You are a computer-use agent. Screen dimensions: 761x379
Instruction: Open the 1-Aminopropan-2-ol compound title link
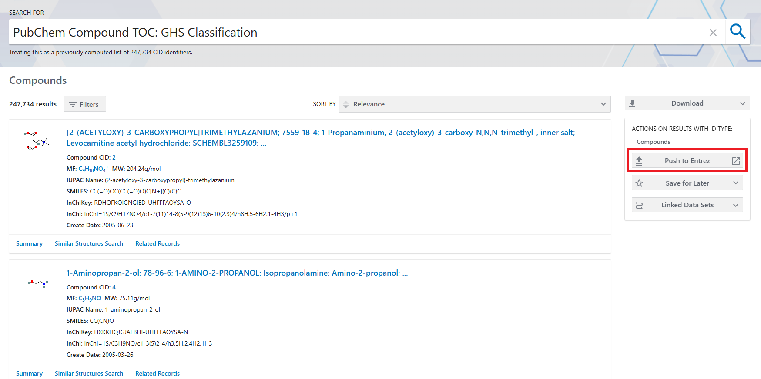pos(237,273)
